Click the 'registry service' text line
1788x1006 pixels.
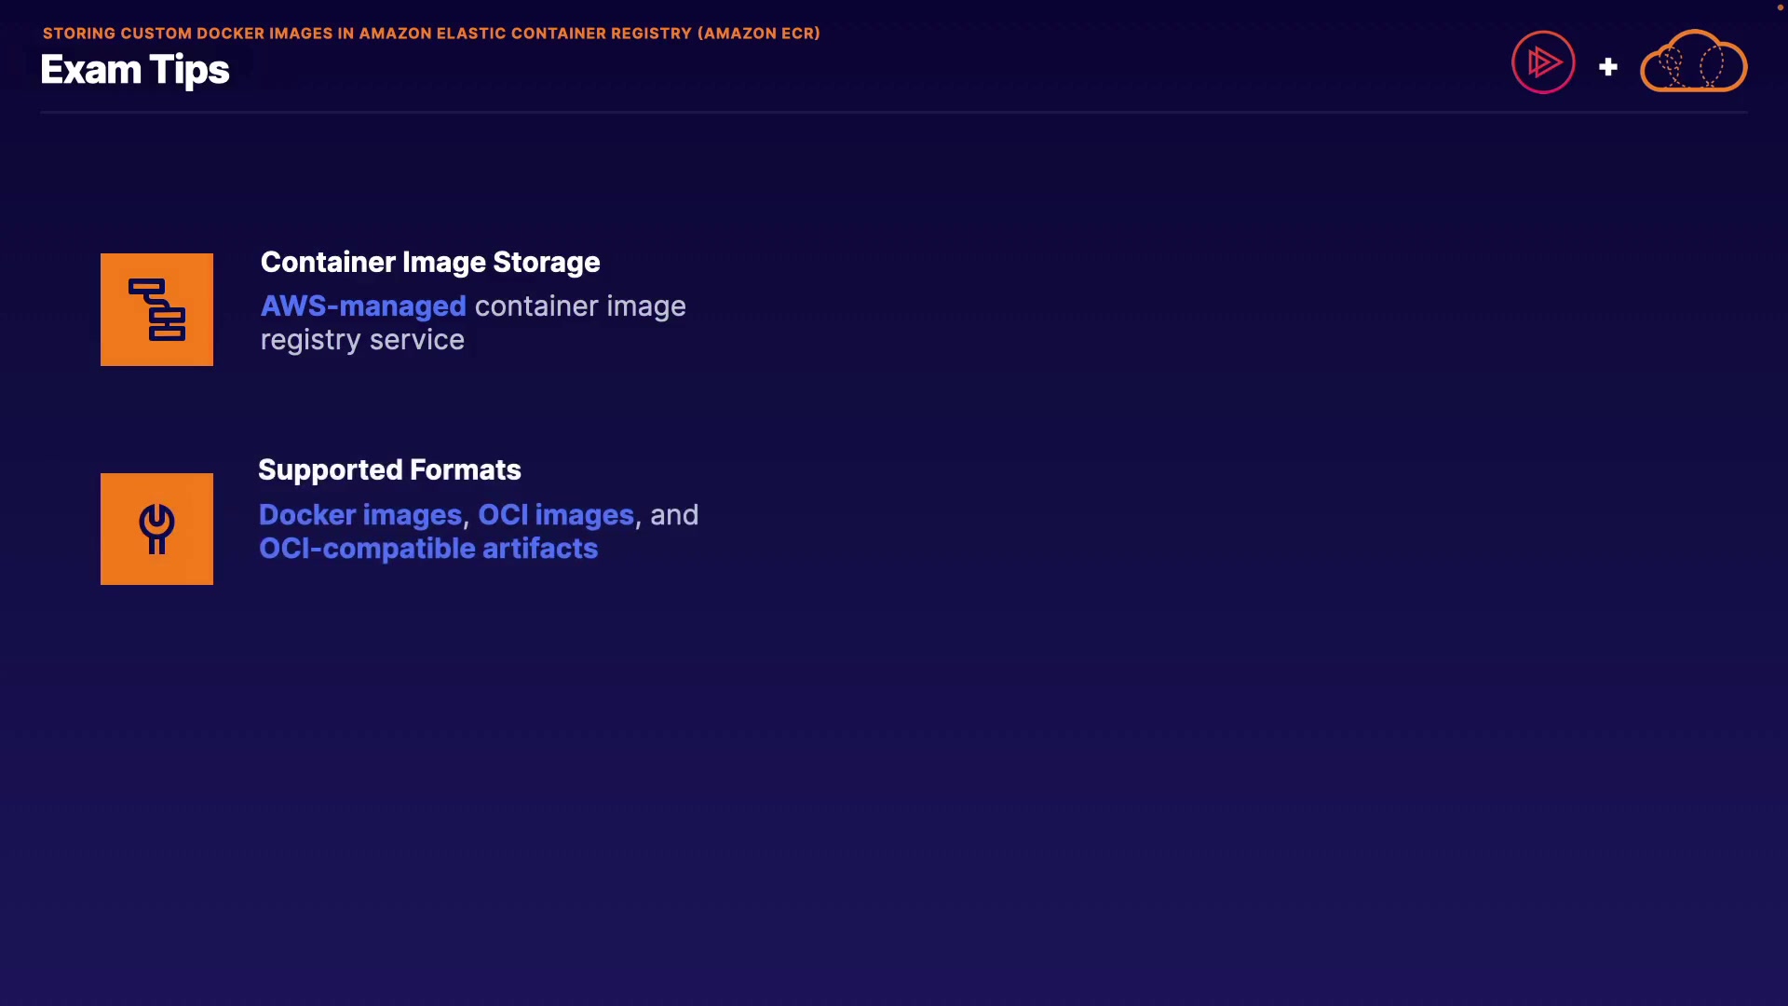(x=362, y=340)
